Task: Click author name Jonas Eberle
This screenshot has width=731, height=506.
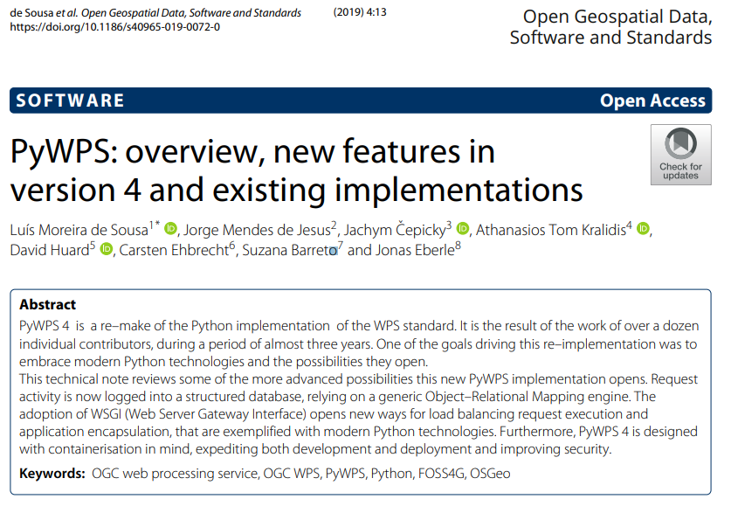Action: point(415,250)
